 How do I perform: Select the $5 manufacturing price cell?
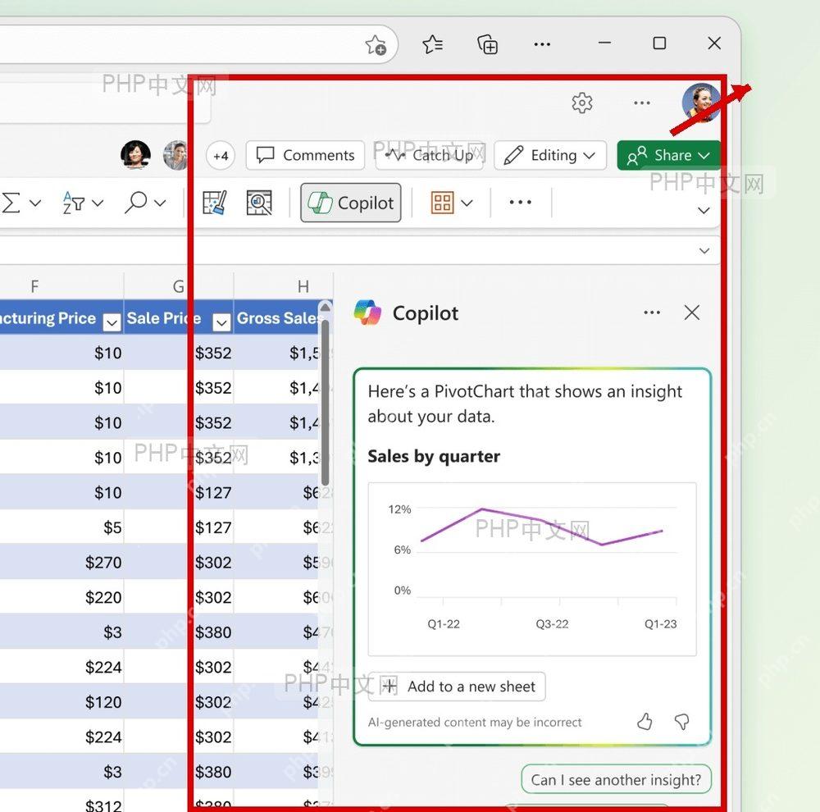[61, 527]
